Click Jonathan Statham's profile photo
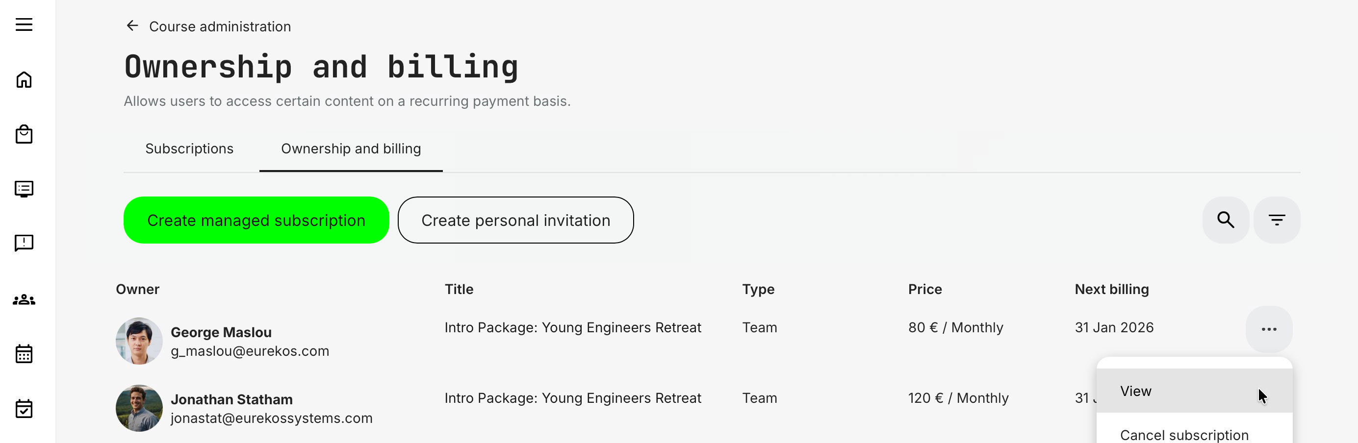The width and height of the screenshot is (1358, 443). (139, 408)
